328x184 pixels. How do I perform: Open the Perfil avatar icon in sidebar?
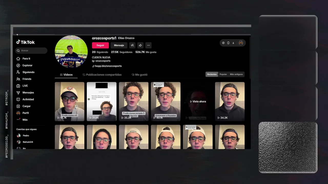pyautogui.click(x=18, y=113)
